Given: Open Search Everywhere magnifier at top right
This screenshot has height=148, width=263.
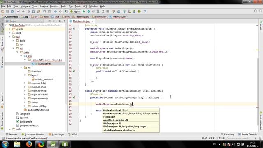Looking at the screenshot, I should (256, 11).
